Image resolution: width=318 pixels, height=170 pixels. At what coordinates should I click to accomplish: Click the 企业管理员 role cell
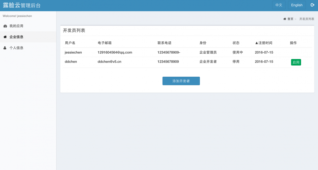pyautogui.click(x=208, y=52)
